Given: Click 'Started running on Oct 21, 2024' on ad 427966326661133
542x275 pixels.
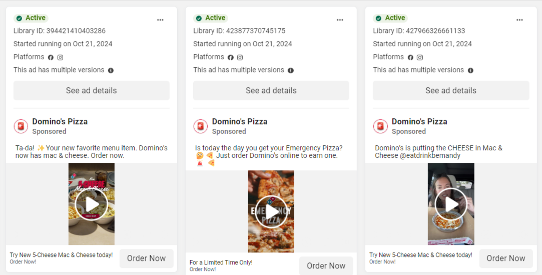Looking at the screenshot, I should 422,44.
